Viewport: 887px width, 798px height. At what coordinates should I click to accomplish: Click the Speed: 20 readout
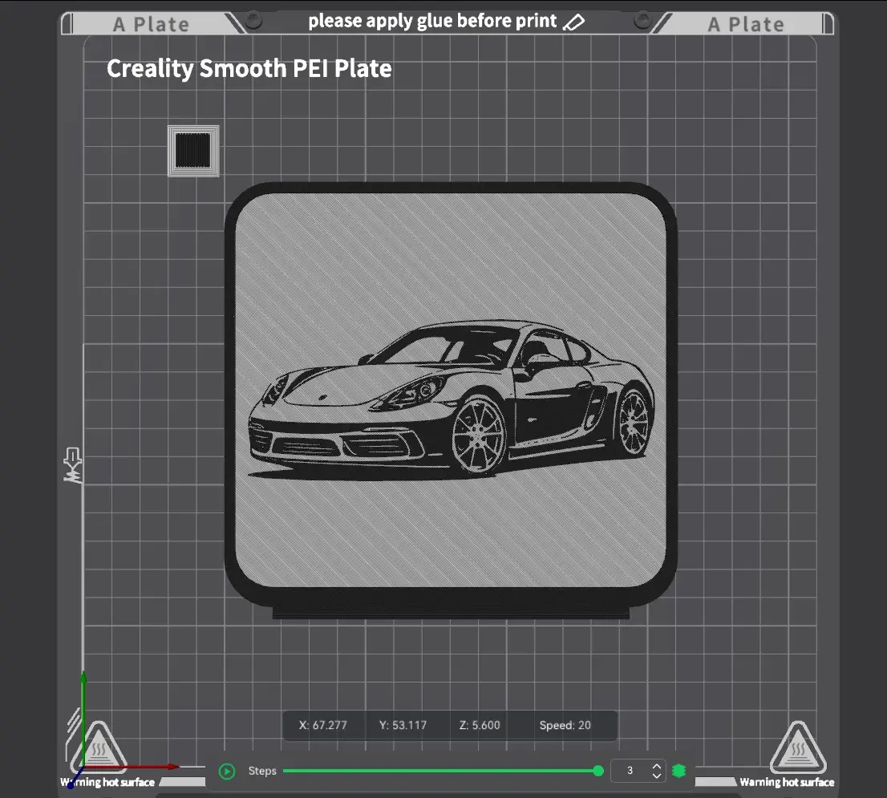point(565,725)
